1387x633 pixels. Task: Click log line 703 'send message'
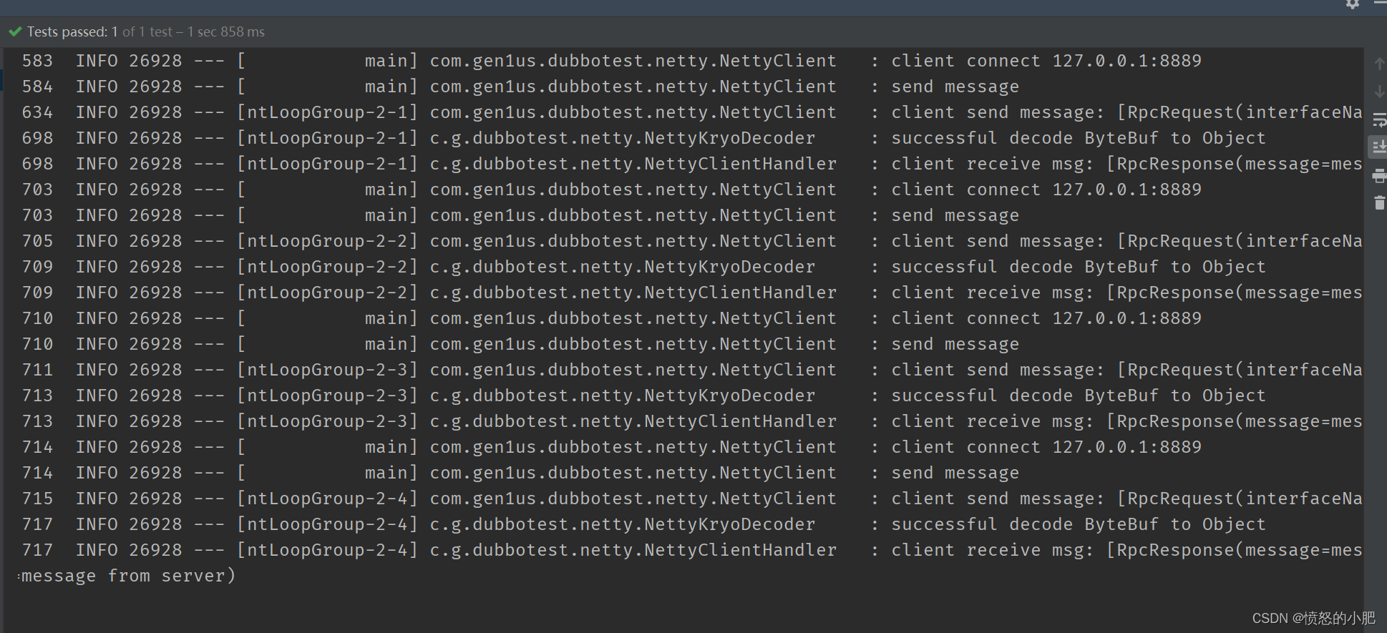pos(520,215)
